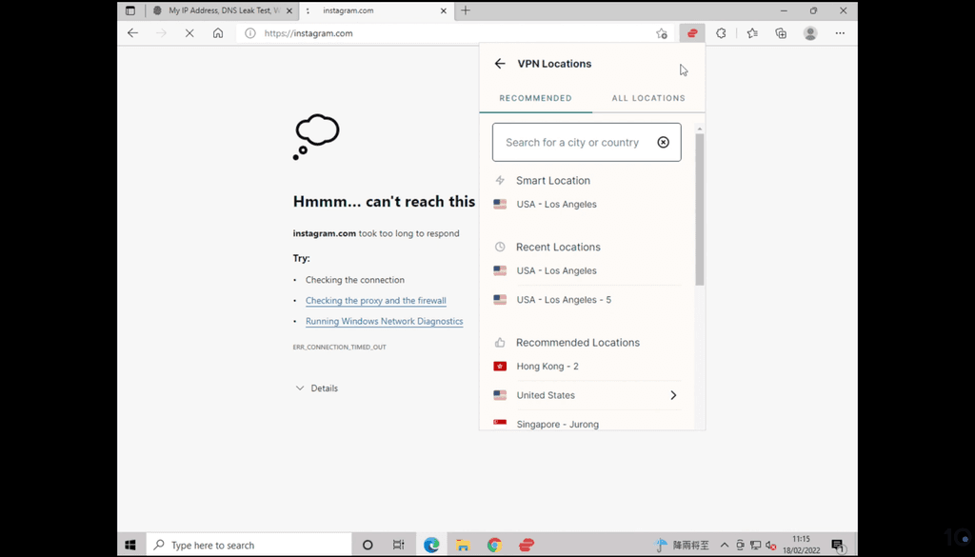
Task: Switch to the Recommended tab
Action: pos(535,98)
